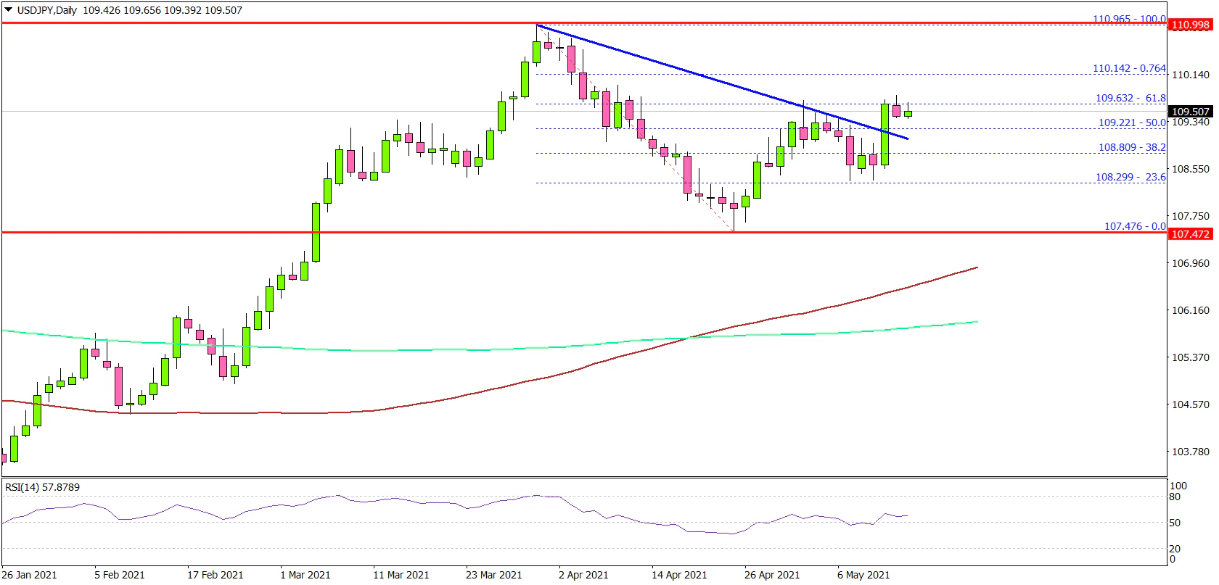
Task: Click the 108.299 - 23.6 Fibonacci label
Action: click(x=1130, y=177)
